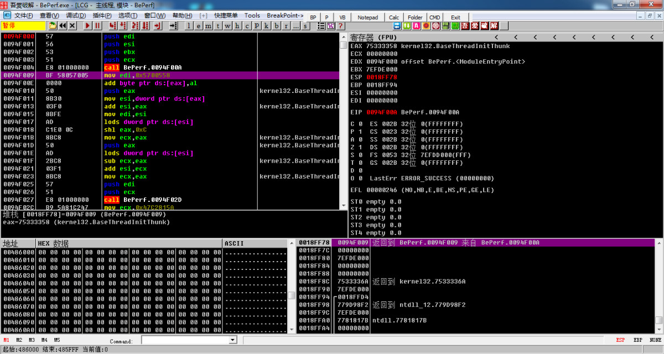664x354 pixels.
Task: Toggle the EBP stack mode indicator
Action: [x=638, y=340]
